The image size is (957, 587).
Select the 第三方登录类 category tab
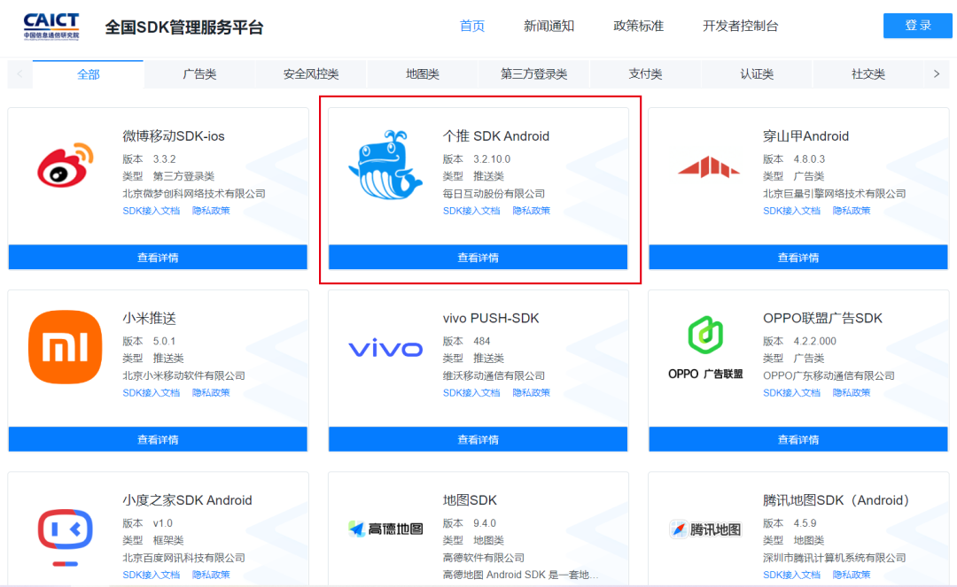point(534,74)
